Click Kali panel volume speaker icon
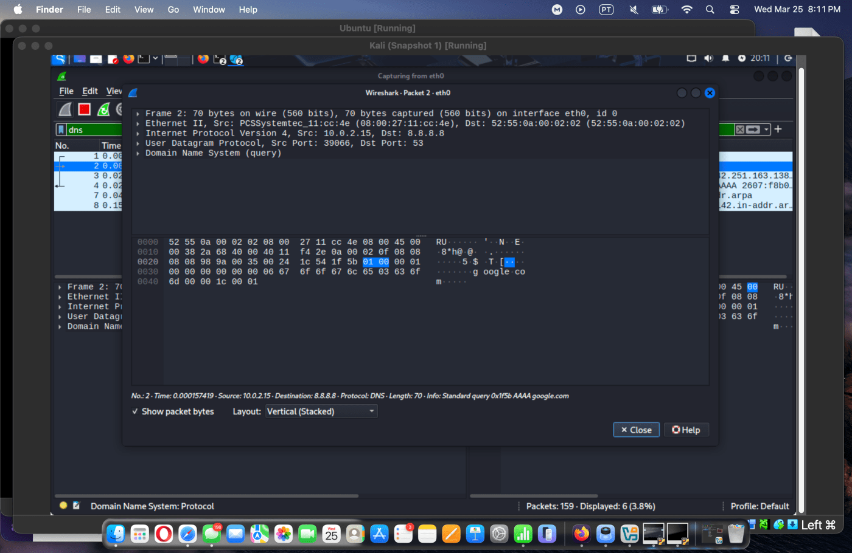This screenshot has width=852, height=553. tap(708, 58)
